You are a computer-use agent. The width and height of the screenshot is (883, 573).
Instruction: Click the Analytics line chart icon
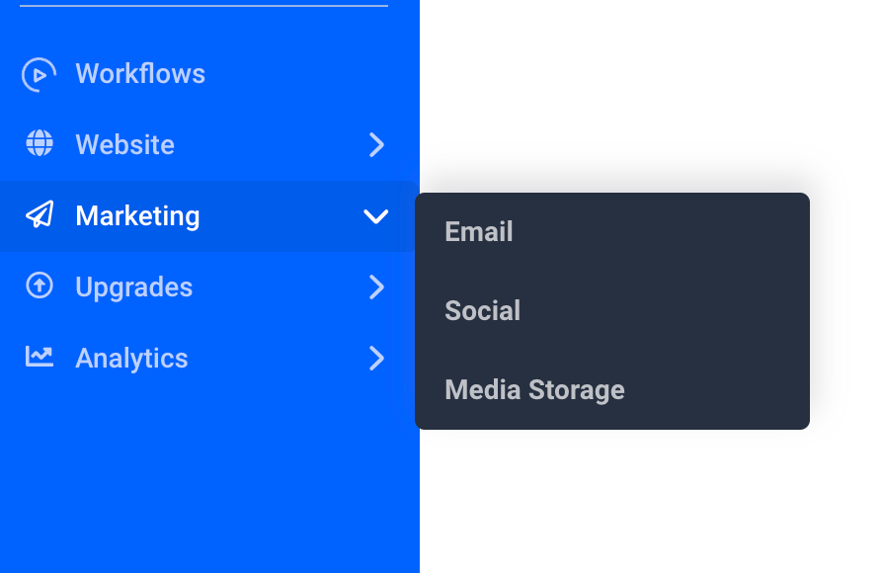coord(40,357)
